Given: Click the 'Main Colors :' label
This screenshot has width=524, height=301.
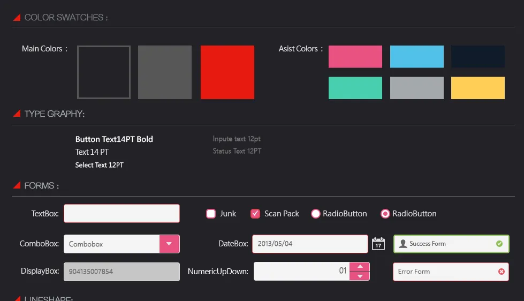Looking at the screenshot, I should 45,49.
